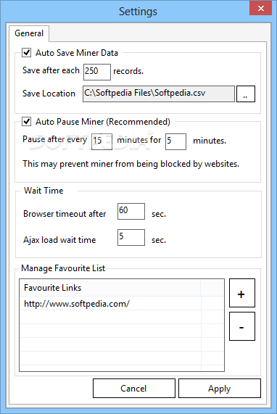
Task: Click the Favourite Links column header
Action: point(110,288)
